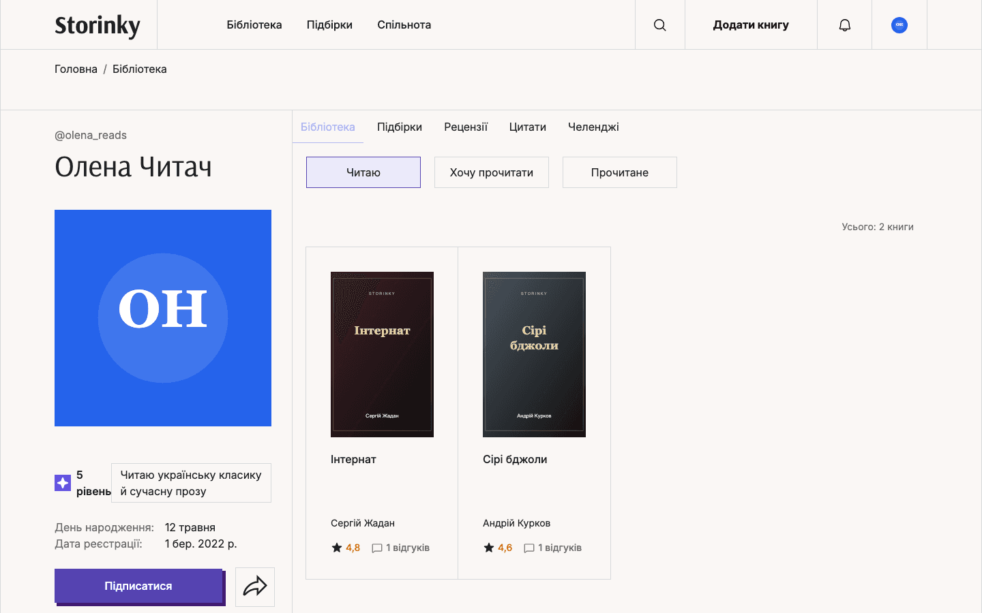Click the 4,6 rating value
The height and width of the screenshot is (613, 982).
point(505,548)
